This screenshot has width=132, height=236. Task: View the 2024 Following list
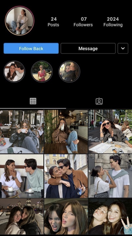point(113,22)
